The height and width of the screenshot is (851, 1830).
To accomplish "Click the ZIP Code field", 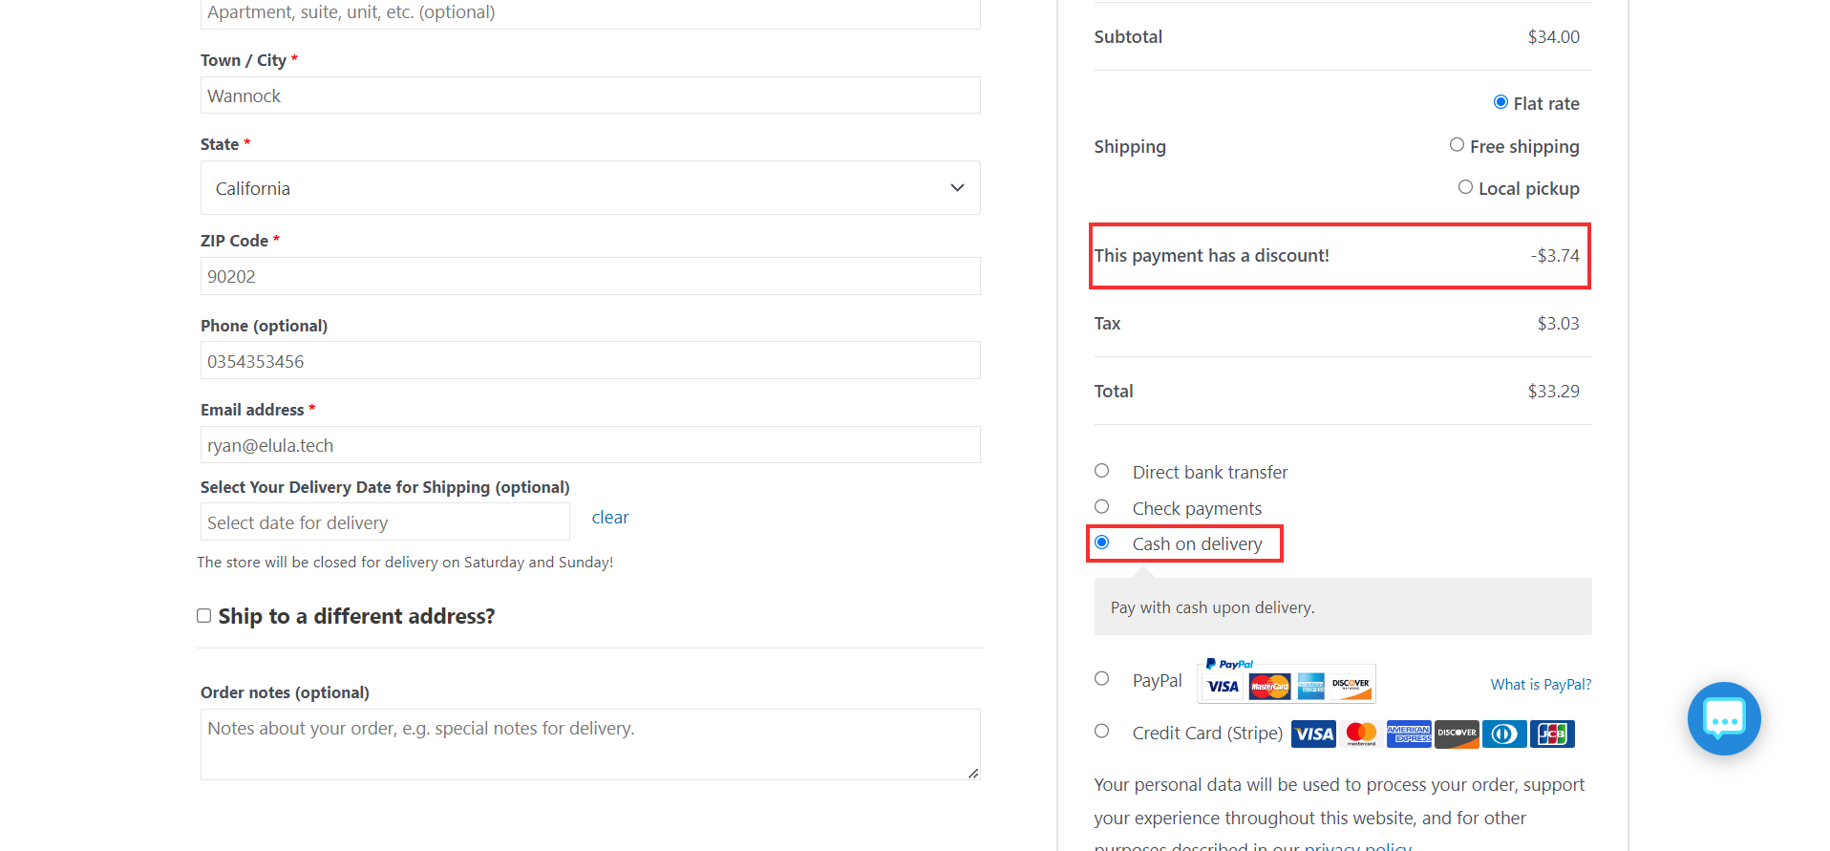I will pyautogui.click(x=590, y=276).
